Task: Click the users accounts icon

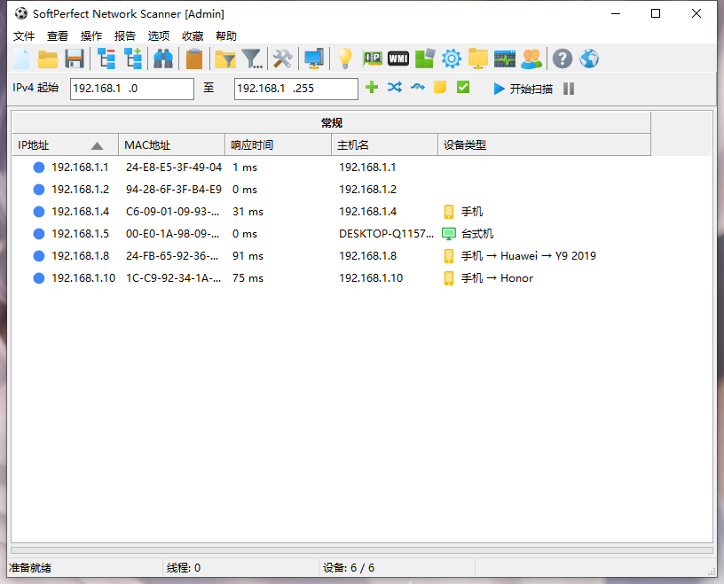Action: pos(531,58)
